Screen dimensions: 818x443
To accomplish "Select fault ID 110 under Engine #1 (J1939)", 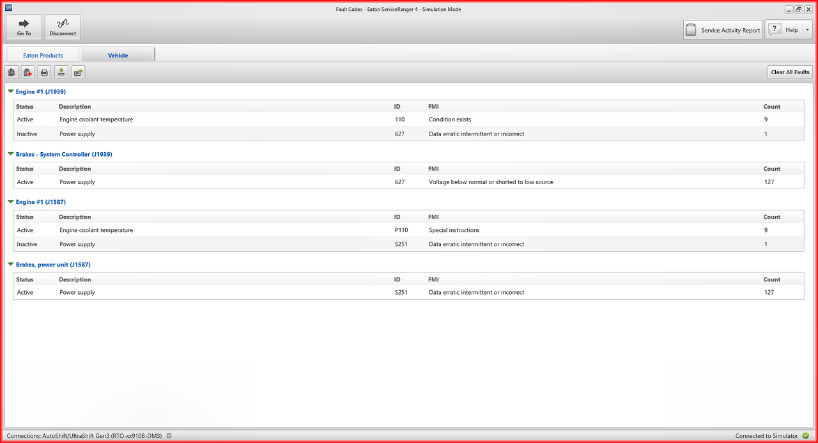I will 400,120.
